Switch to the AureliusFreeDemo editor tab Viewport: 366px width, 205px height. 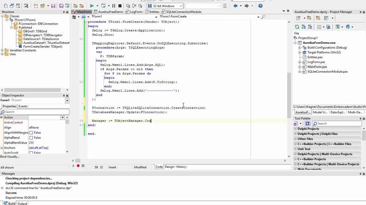(x=108, y=12)
